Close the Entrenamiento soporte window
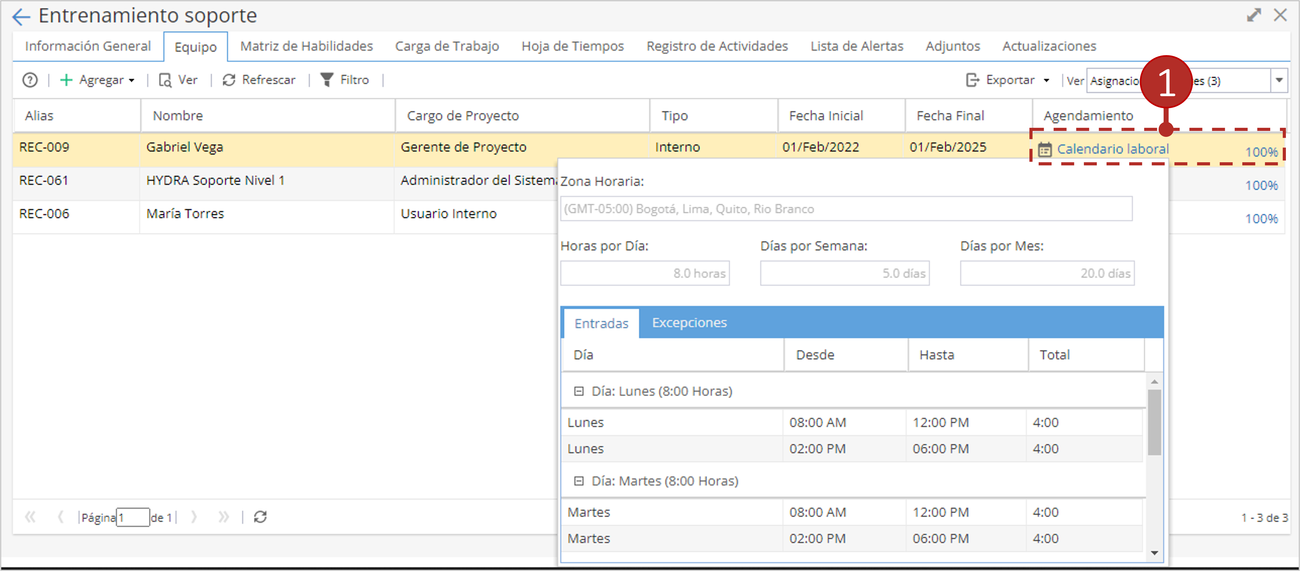This screenshot has width=1300, height=571. tap(1280, 15)
